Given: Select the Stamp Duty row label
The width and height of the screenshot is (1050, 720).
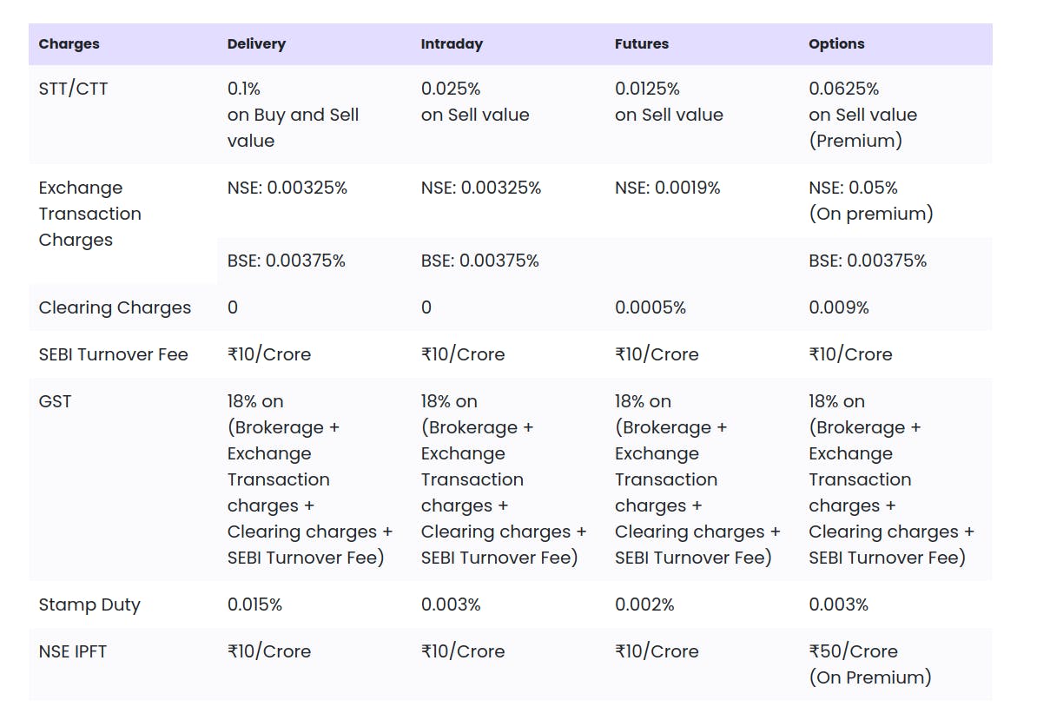Looking at the screenshot, I should (89, 604).
